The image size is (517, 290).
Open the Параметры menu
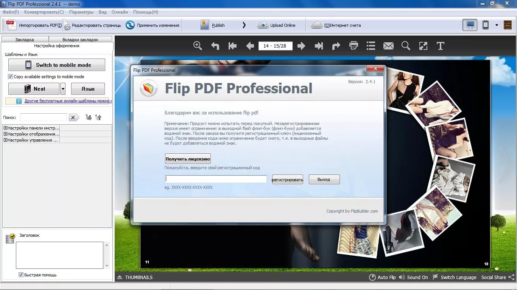point(81,12)
